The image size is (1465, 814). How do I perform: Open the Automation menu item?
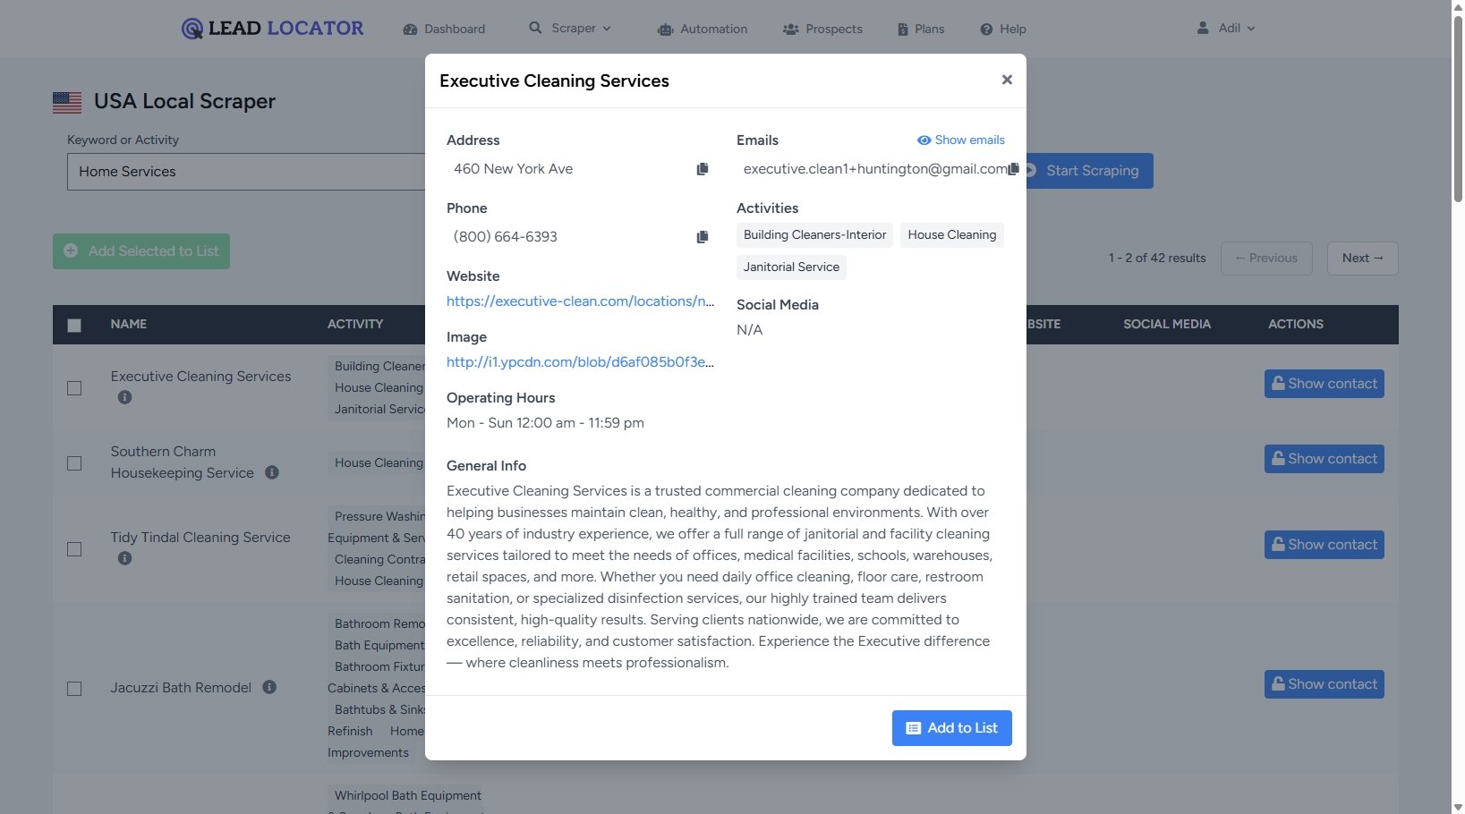tap(703, 30)
